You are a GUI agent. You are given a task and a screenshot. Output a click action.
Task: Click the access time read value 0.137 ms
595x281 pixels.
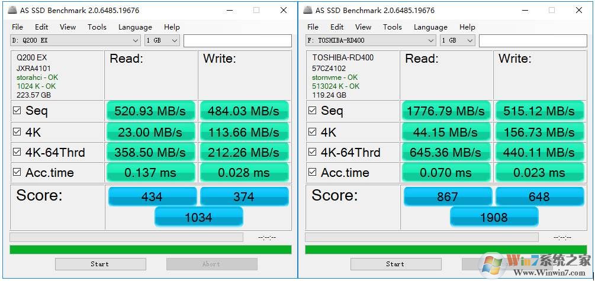150,173
